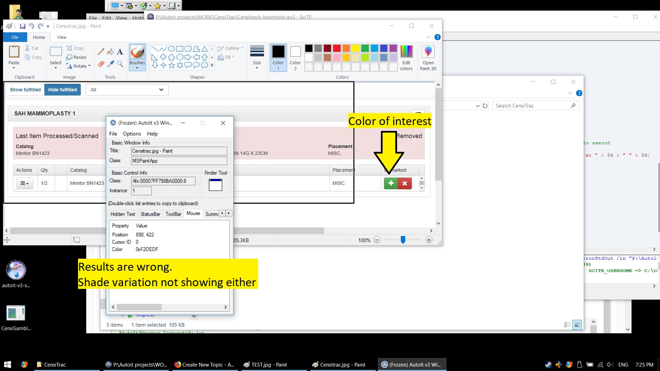Collapse the Paint ribbon with chevron
Image resolution: width=660 pixels, height=371 pixels.
click(x=429, y=37)
